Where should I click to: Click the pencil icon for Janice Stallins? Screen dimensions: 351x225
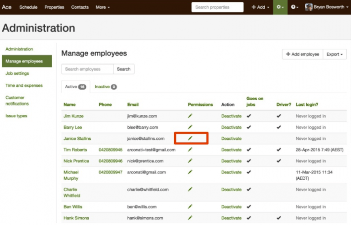pyautogui.click(x=190, y=139)
